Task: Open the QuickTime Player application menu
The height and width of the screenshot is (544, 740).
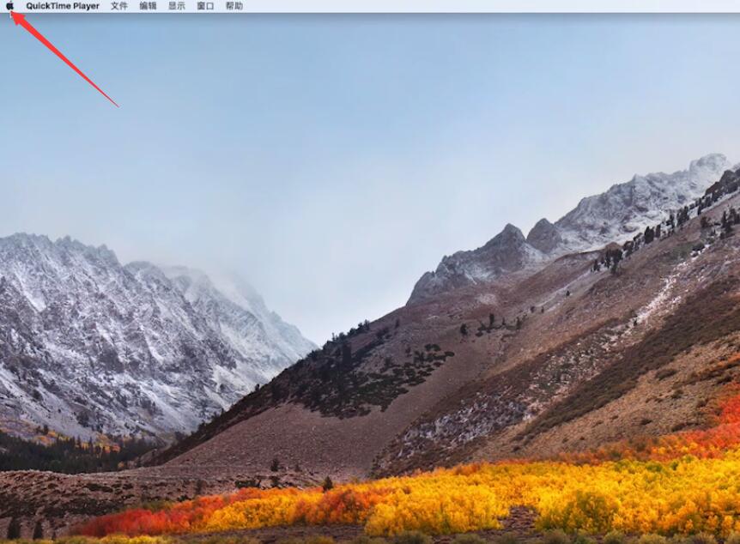Action: (x=63, y=6)
